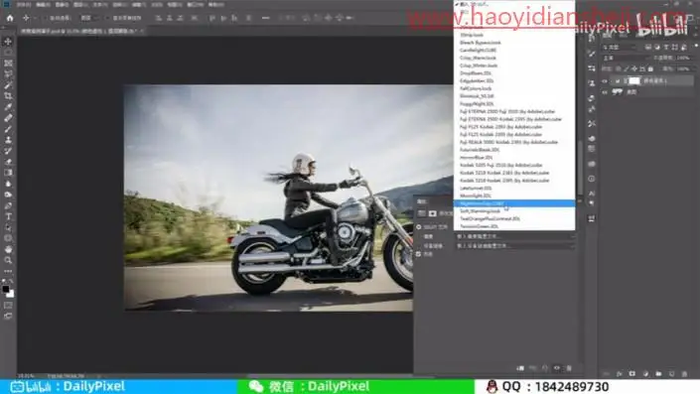The width and height of the screenshot is (700, 394).
Task: Close the open document tab
Action: [x=142, y=31]
